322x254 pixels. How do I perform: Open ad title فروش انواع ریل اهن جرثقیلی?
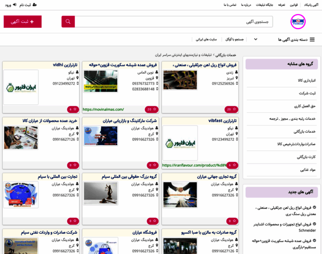pyautogui.click(x=205, y=65)
